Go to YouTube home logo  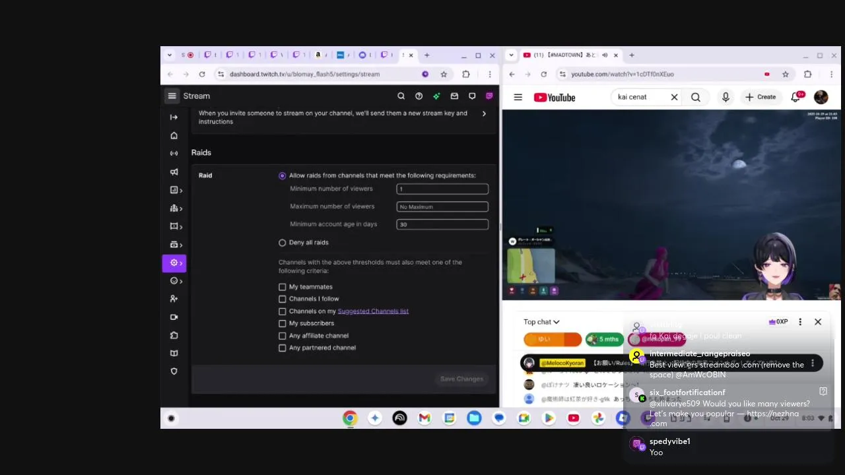[555, 98]
